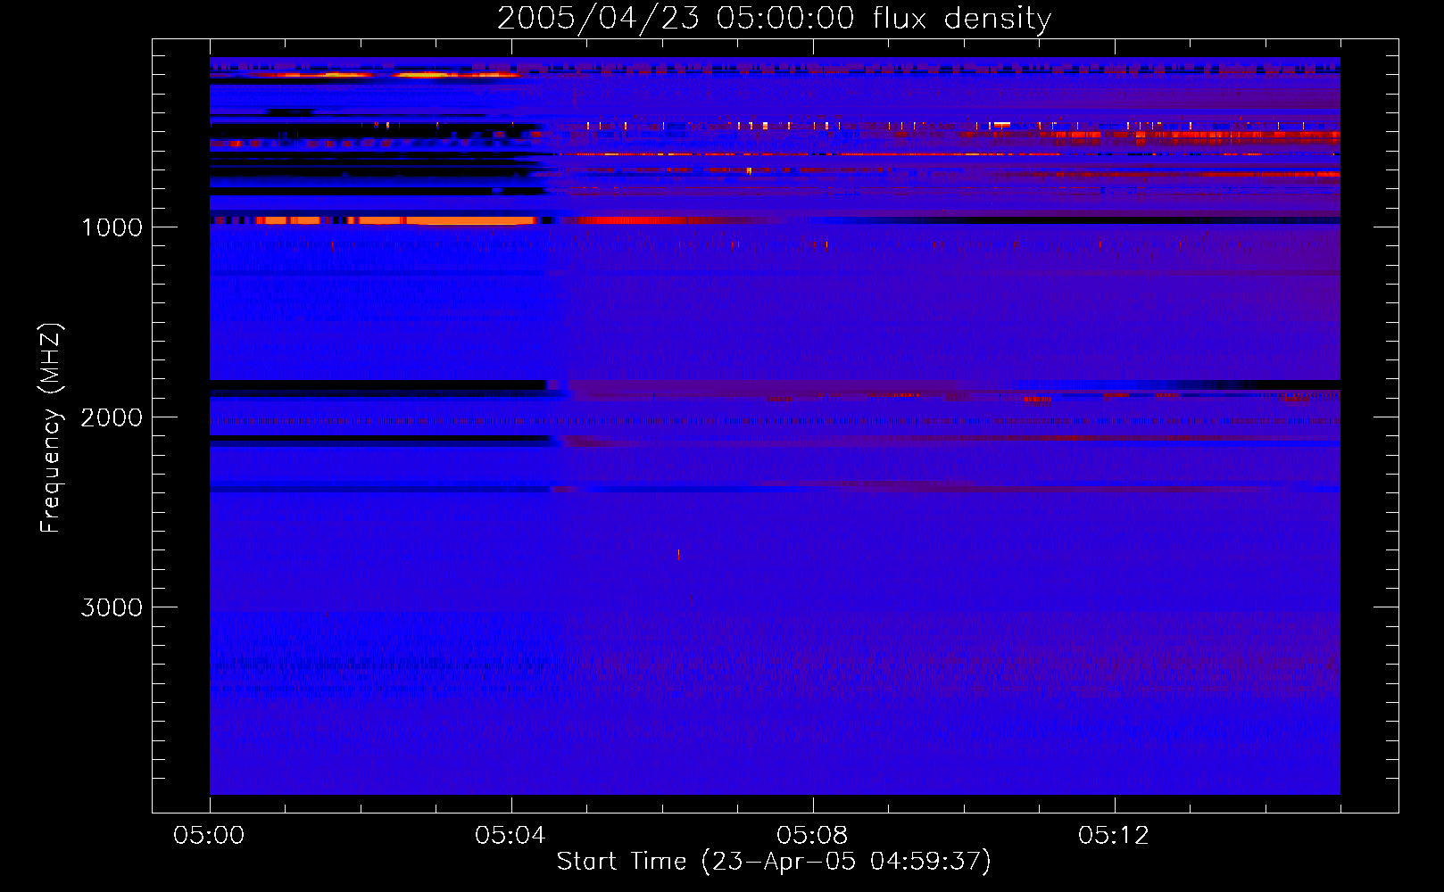Select the 1000 frequency tick label
Viewport: 1444px width, 892px height.
point(112,227)
